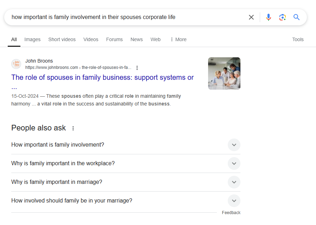Expand 'How involved should family be in your marriage?'
Viewport: 316px width, 225px height.
coord(234,201)
